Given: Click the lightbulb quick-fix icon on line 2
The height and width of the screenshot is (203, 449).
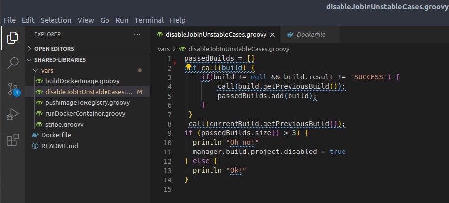Looking at the screenshot, I should pos(189,67).
